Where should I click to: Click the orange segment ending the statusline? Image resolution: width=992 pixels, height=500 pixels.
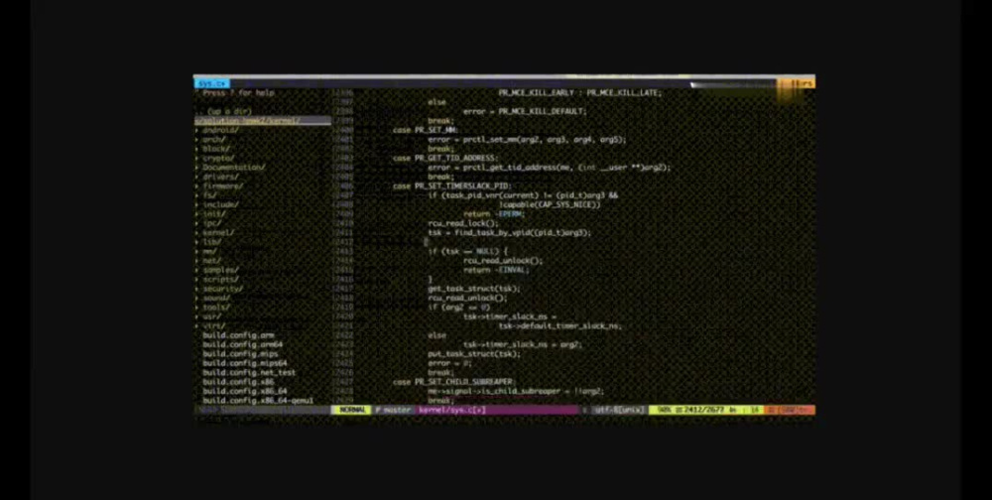790,410
